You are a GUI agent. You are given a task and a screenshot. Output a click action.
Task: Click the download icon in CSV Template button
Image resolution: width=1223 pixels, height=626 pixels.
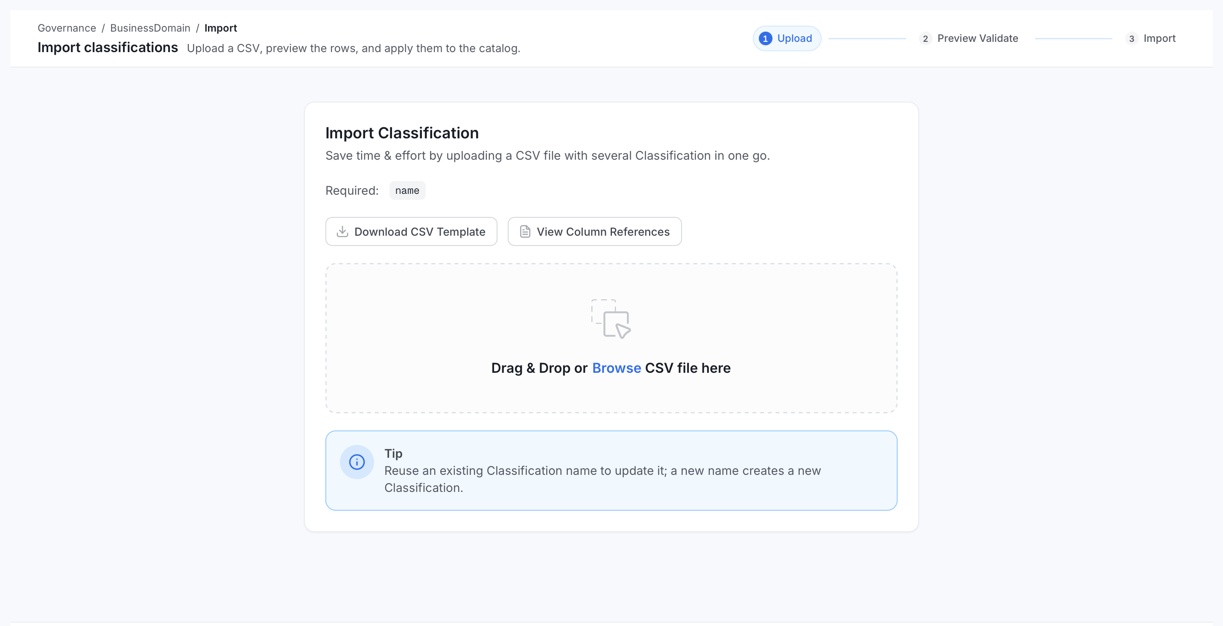(x=342, y=231)
